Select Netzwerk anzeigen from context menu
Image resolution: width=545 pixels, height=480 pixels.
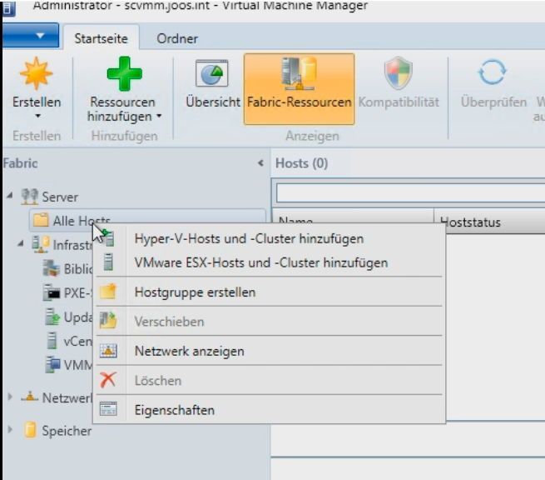[x=270, y=351]
